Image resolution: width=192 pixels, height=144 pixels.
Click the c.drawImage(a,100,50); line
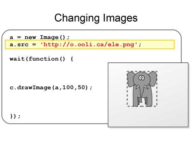coord(51,88)
